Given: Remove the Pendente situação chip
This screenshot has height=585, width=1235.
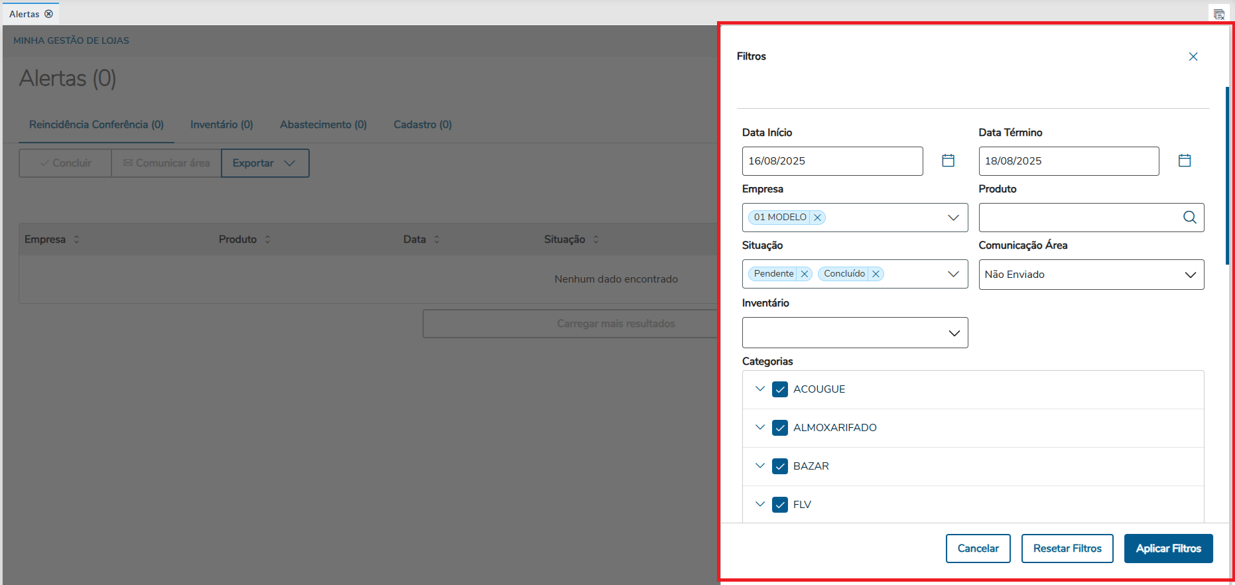Looking at the screenshot, I should click(805, 274).
